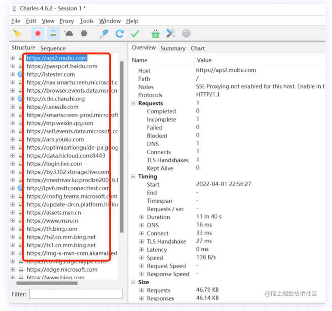This screenshot has width=332, height=311.
Task: Click the Name column header
Action: coord(139,60)
